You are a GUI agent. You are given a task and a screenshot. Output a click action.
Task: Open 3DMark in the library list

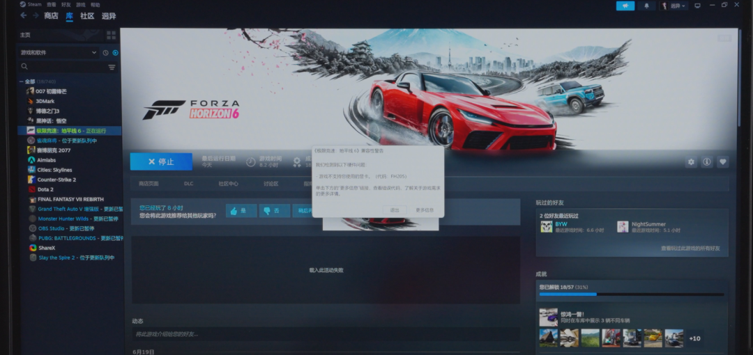(x=45, y=101)
